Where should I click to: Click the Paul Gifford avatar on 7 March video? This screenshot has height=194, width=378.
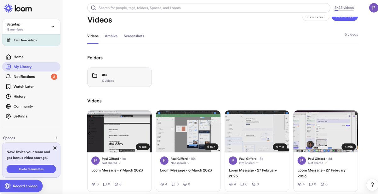(95, 161)
